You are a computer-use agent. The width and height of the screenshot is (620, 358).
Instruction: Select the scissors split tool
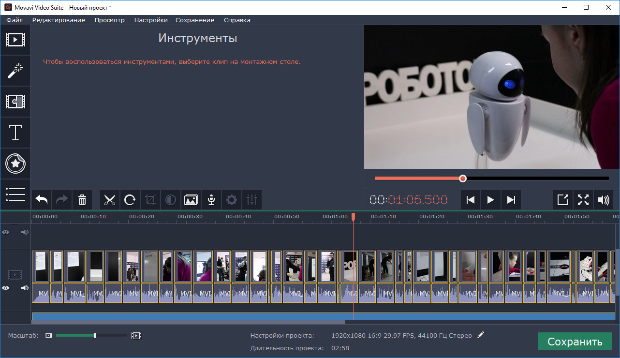110,200
